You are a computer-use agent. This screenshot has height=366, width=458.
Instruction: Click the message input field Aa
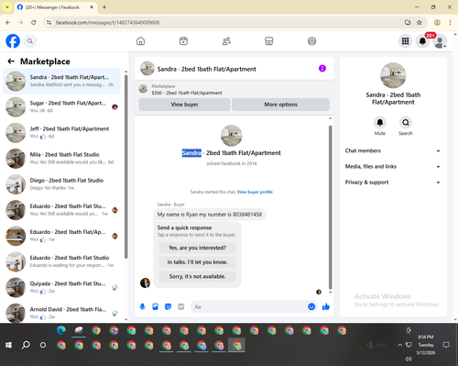249,306
